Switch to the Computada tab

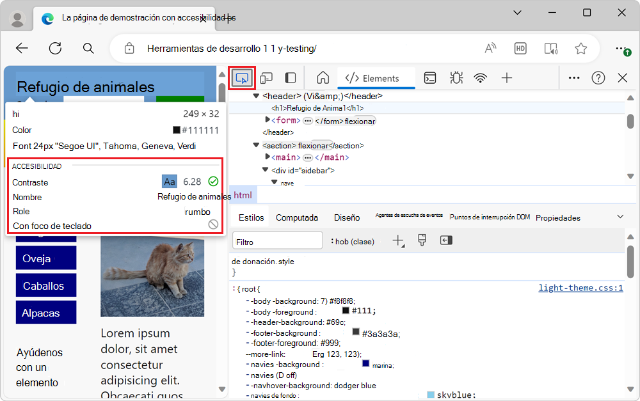(297, 217)
